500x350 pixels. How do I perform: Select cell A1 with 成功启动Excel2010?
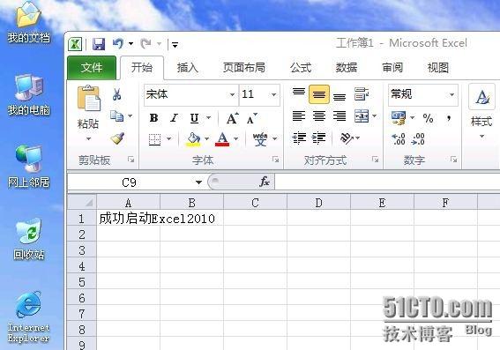(x=128, y=219)
